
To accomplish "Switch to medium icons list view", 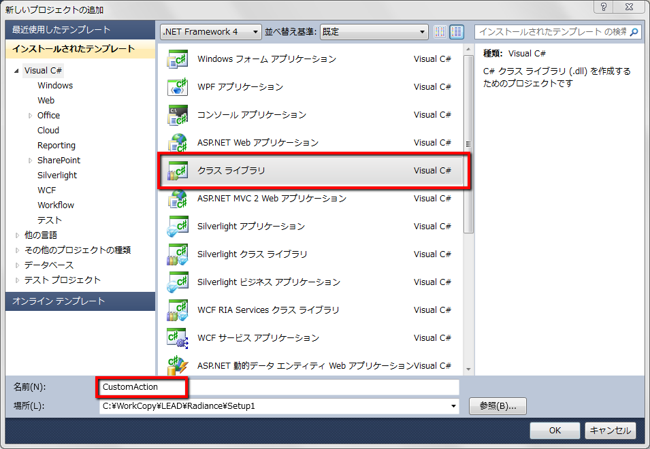I will pyautogui.click(x=457, y=32).
